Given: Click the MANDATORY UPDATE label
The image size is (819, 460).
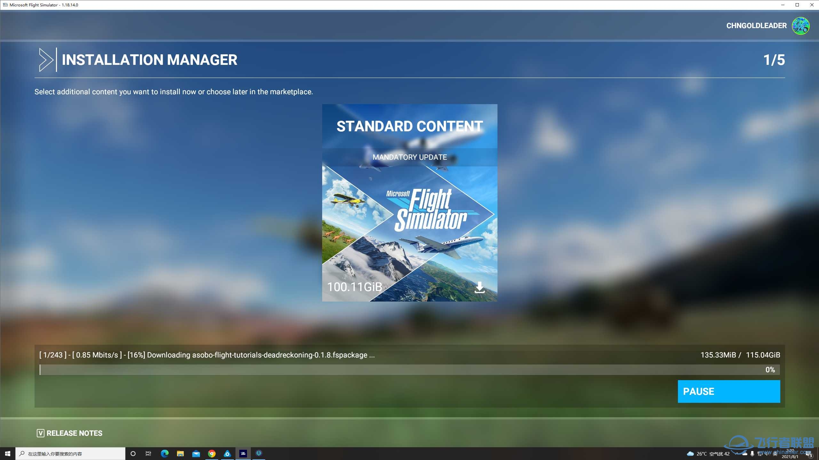Looking at the screenshot, I should [409, 157].
